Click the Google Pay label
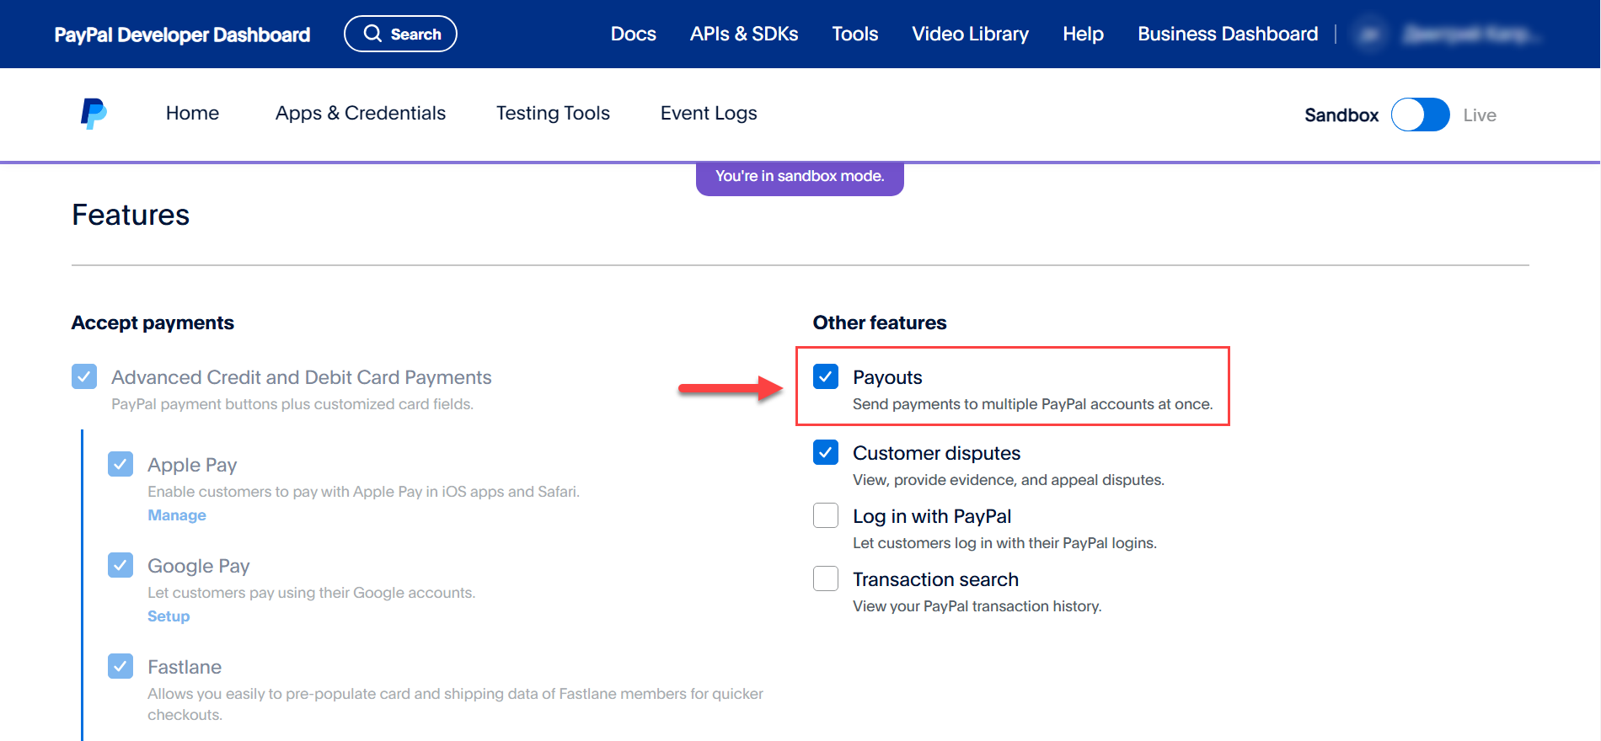1601x741 pixels. click(199, 566)
